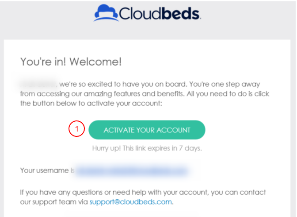Open the support@cloudbeds.com email link

tap(130, 202)
